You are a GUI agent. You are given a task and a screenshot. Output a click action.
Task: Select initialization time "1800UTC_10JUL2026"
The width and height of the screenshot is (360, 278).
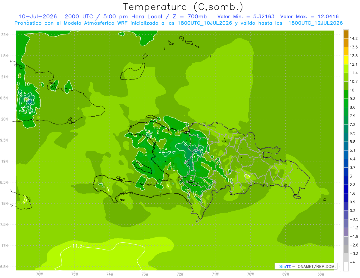[x=204, y=23]
